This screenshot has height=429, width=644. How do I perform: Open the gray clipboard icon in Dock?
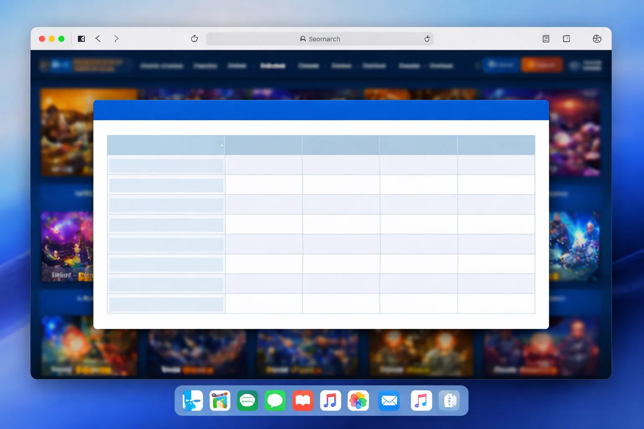pyautogui.click(x=449, y=401)
